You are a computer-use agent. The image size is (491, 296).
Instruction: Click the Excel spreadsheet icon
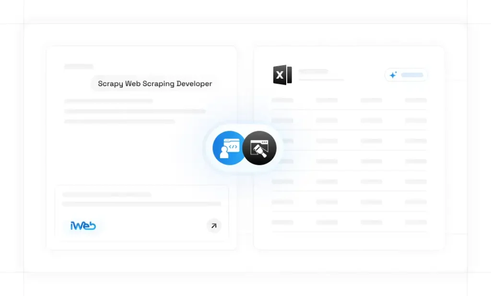282,75
